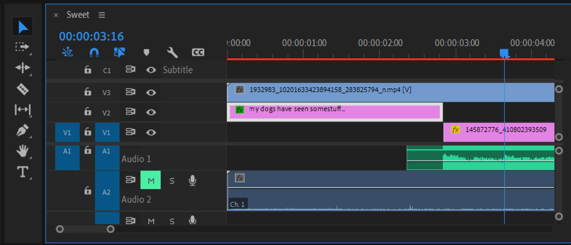The height and width of the screenshot is (245, 571).
Task: Hide track V1 output
Action: (151, 133)
